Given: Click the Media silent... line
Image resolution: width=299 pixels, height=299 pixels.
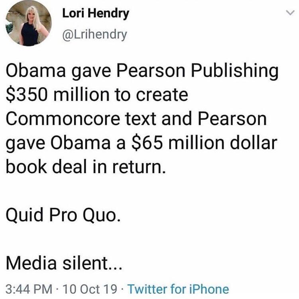Looking at the screenshot, I should pyautogui.click(x=64, y=263).
